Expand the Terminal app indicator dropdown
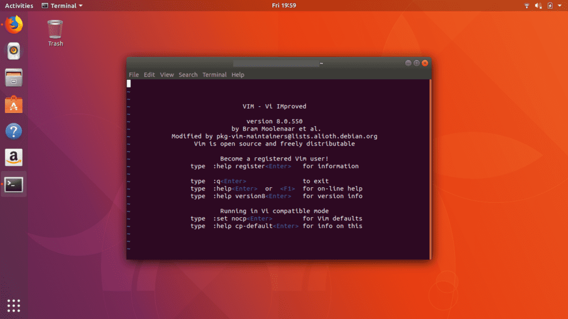 pos(61,6)
